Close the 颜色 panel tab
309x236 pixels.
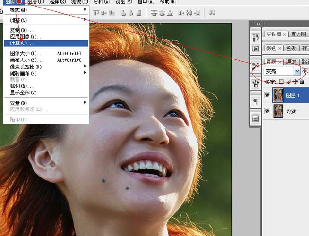pyautogui.click(x=279, y=48)
